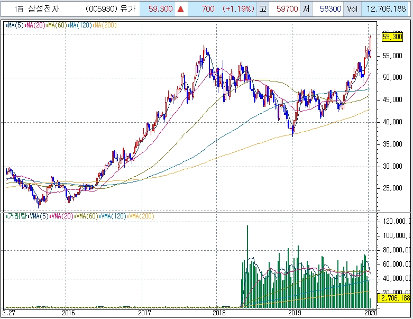The width and height of the screenshot is (413, 319).
Task: Click the MA(5) legend label
Action: coord(14,25)
